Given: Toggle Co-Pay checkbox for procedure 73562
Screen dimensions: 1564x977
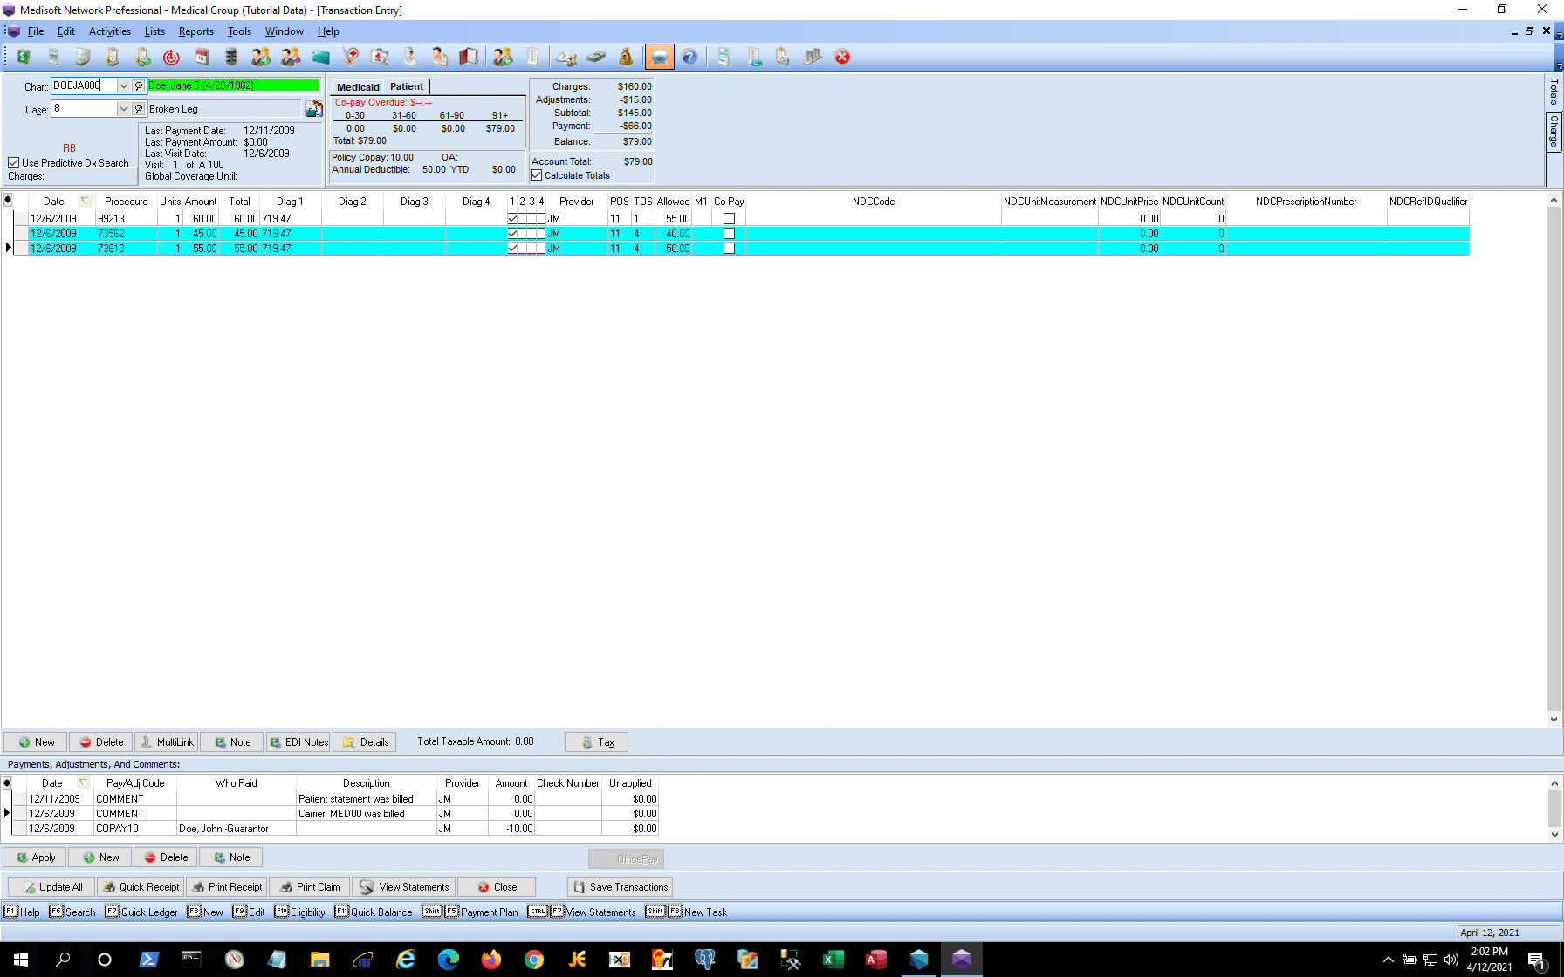Looking at the screenshot, I should 729,234.
